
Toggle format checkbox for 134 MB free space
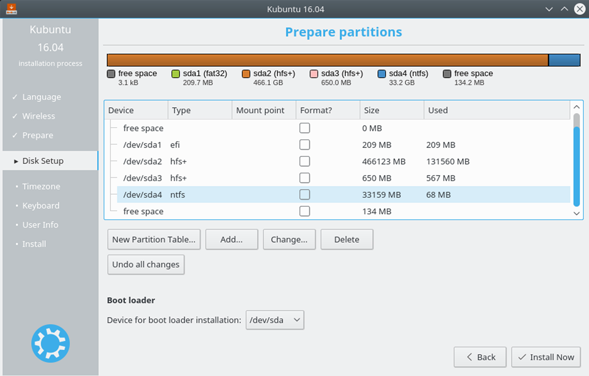click(305, 211)
